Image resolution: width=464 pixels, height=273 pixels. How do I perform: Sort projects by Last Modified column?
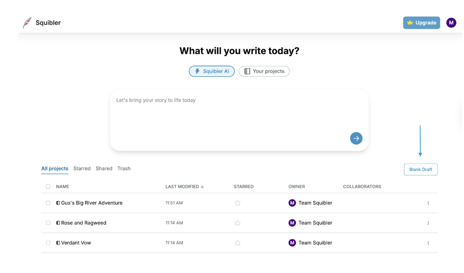click(x=184, y=186)
